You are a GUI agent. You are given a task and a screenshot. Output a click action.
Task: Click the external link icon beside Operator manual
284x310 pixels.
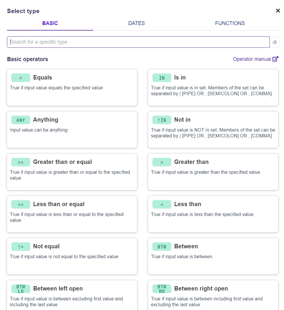275,59
